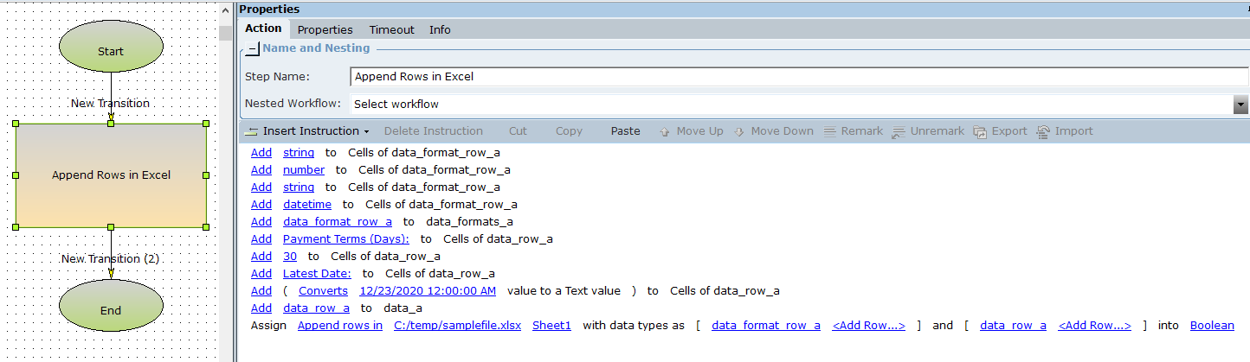Click the Import toolbar icon

tap(1043, 131)
